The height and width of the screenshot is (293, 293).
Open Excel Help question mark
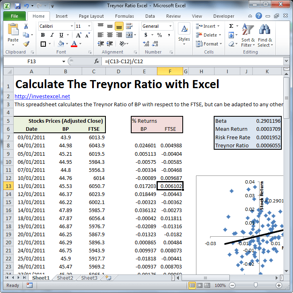pyautogui.click(x=259, y=16)
